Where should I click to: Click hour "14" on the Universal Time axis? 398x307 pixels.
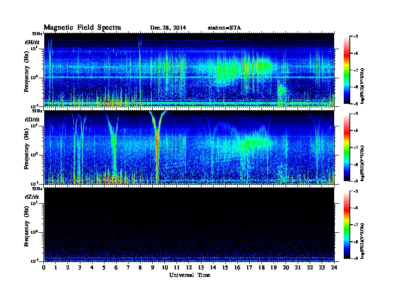point(213,268)
